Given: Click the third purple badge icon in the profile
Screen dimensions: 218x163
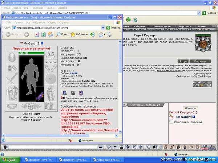Looking at the screenshot, I should pyautogui.click(x=81, y=93).
